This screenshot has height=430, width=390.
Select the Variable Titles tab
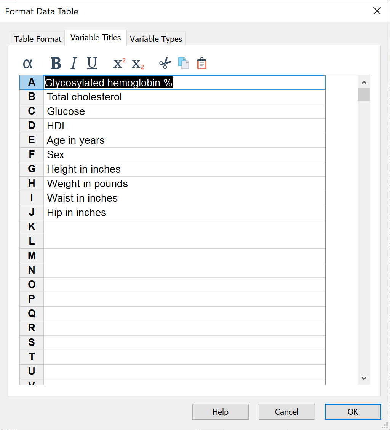click(96, 38)
